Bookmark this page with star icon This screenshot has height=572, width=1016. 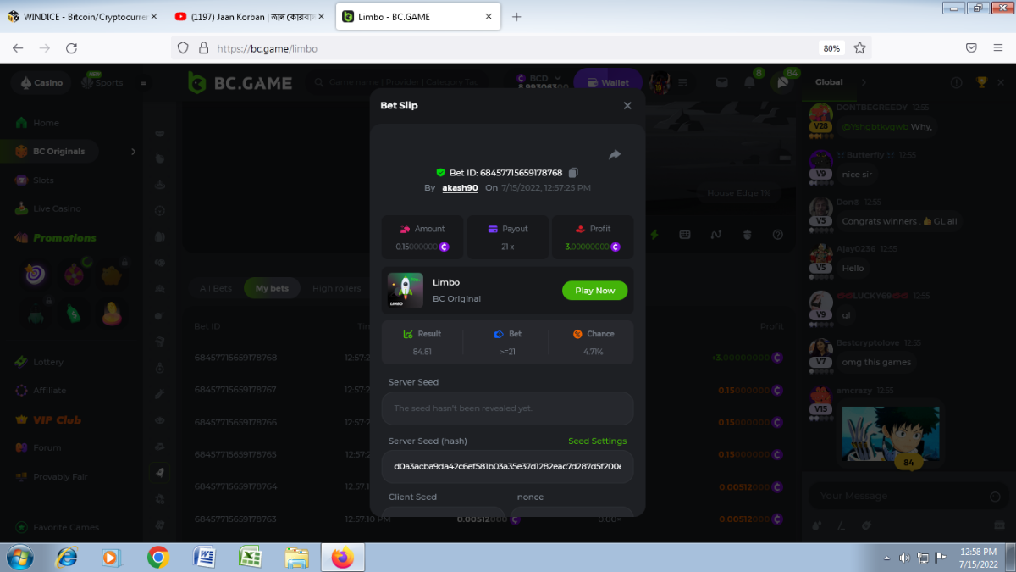[859, 48]
